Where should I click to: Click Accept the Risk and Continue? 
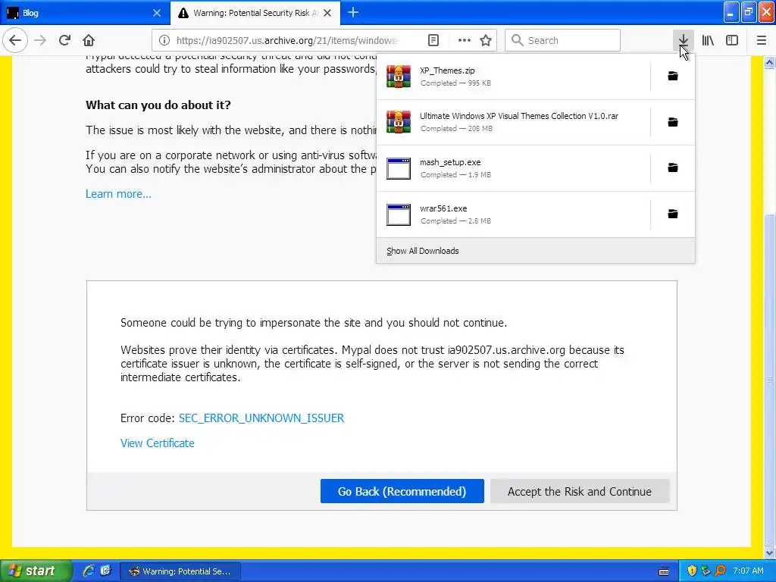(x=580, y=491)
